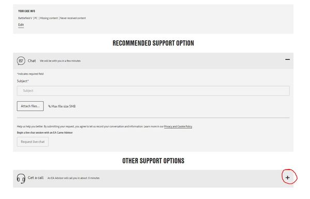The height and width of the screenshot is (199, 310).
Task: Click the Chat header label
Action: [x=32, y=61]
